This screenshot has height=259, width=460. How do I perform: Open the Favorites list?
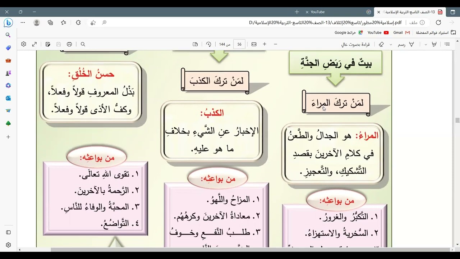click(x=64, y=23)
